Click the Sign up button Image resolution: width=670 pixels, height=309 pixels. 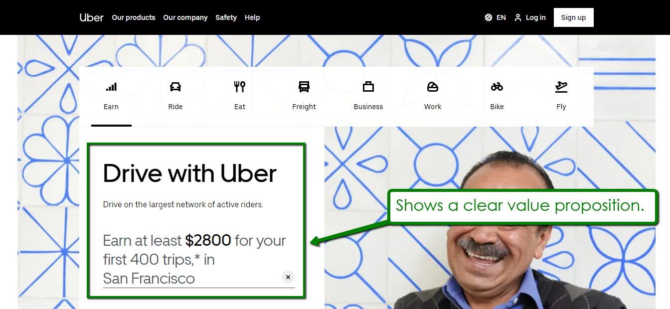[573, 17]
